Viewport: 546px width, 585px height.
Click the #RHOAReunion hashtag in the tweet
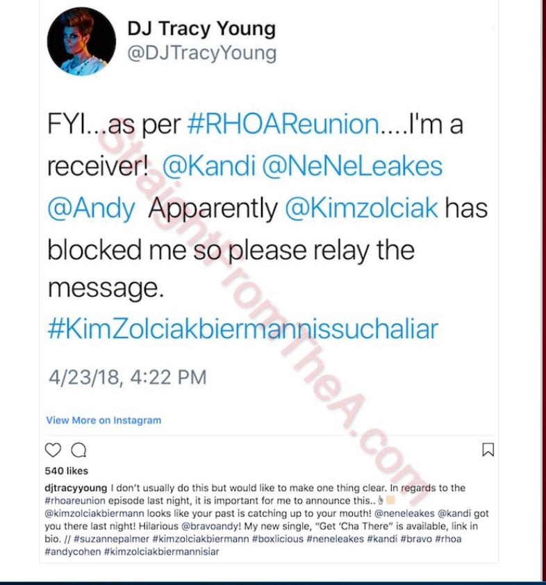pos(283,124)
